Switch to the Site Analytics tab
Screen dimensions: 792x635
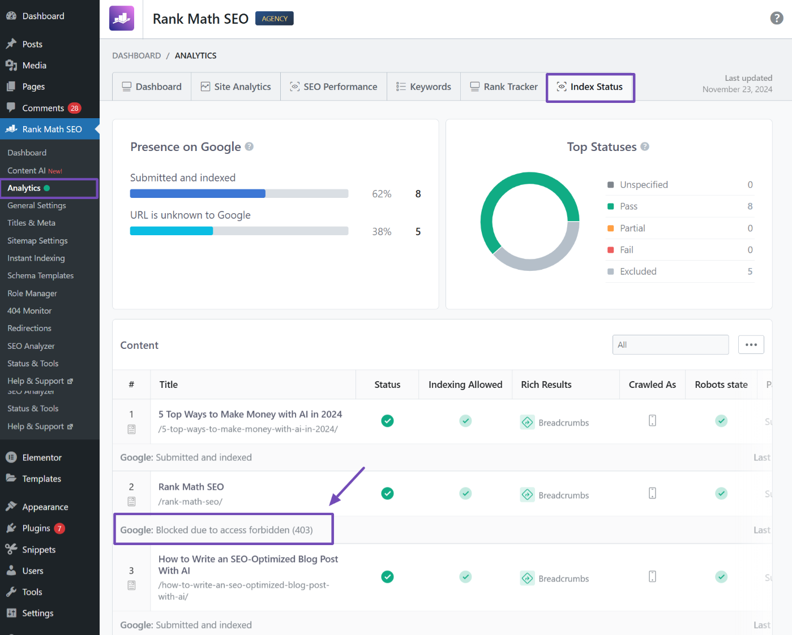click(236, 87)
